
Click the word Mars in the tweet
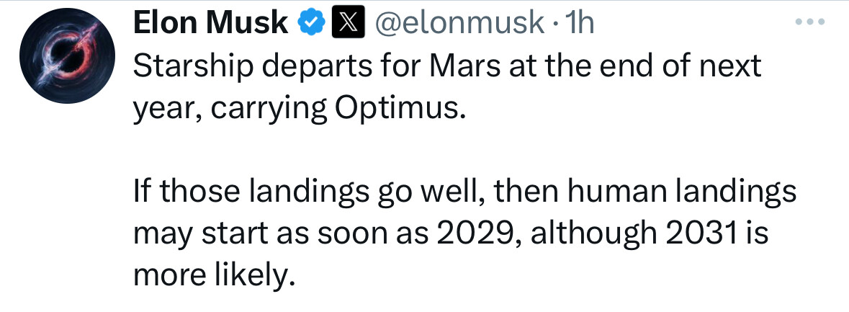pos(469,66)
